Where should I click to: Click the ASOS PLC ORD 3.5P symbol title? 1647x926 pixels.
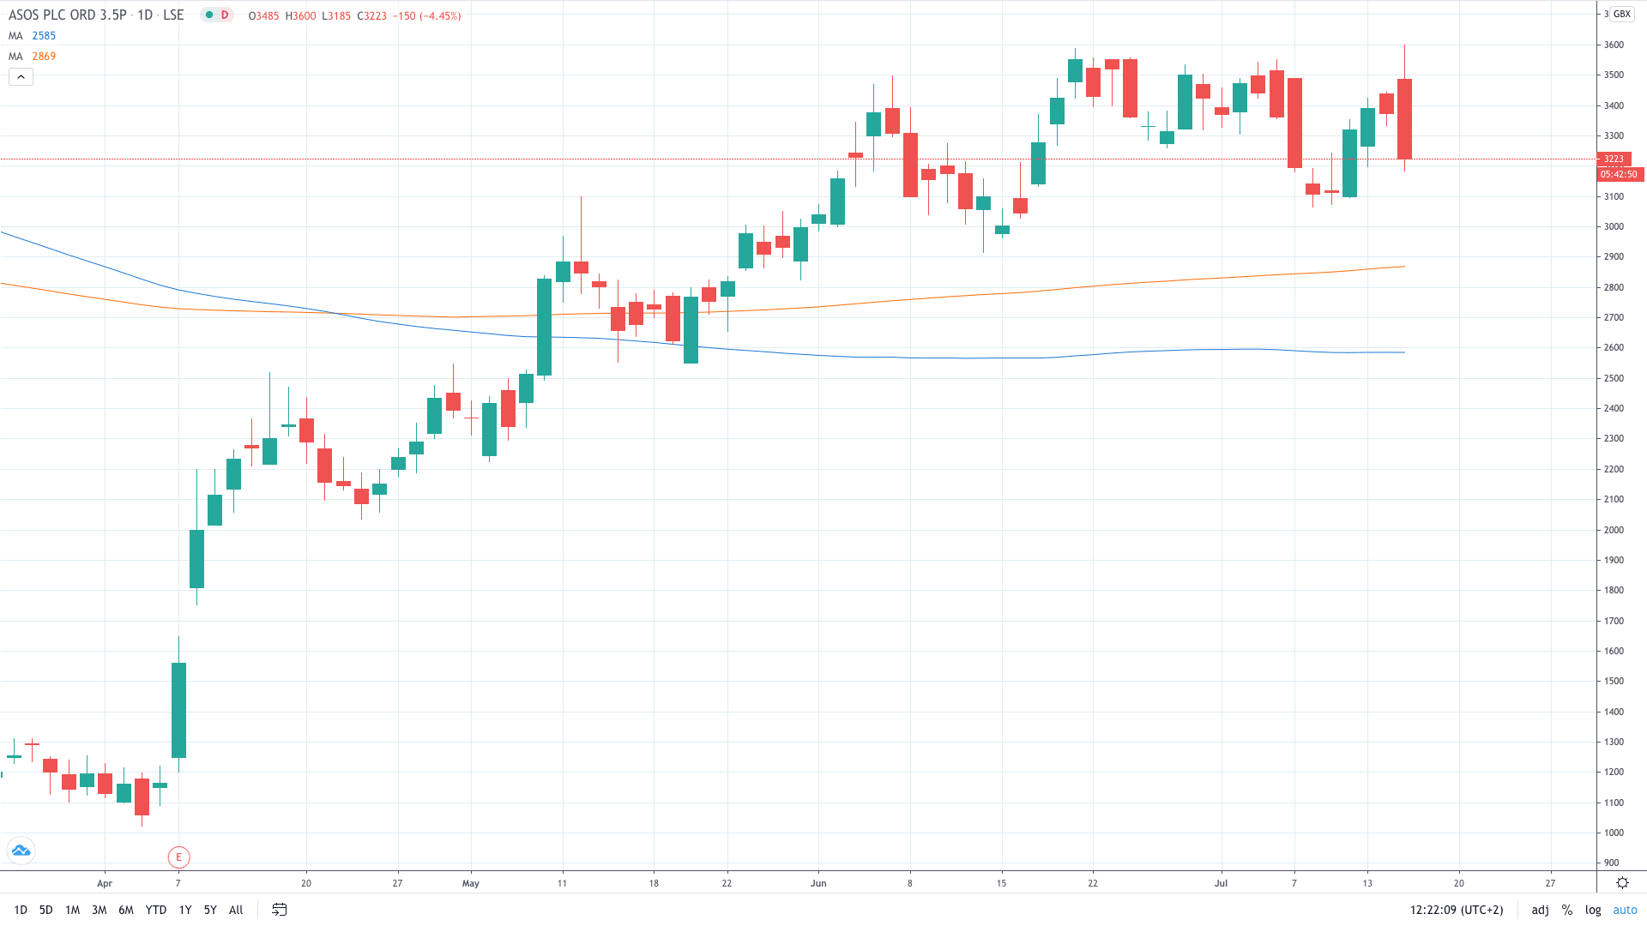[67, 15]
